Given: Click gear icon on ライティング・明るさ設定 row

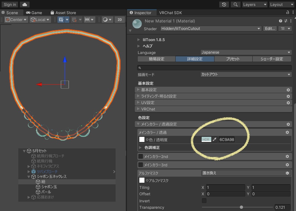Looking at the screenshot, I should click(x=288, y=96).
